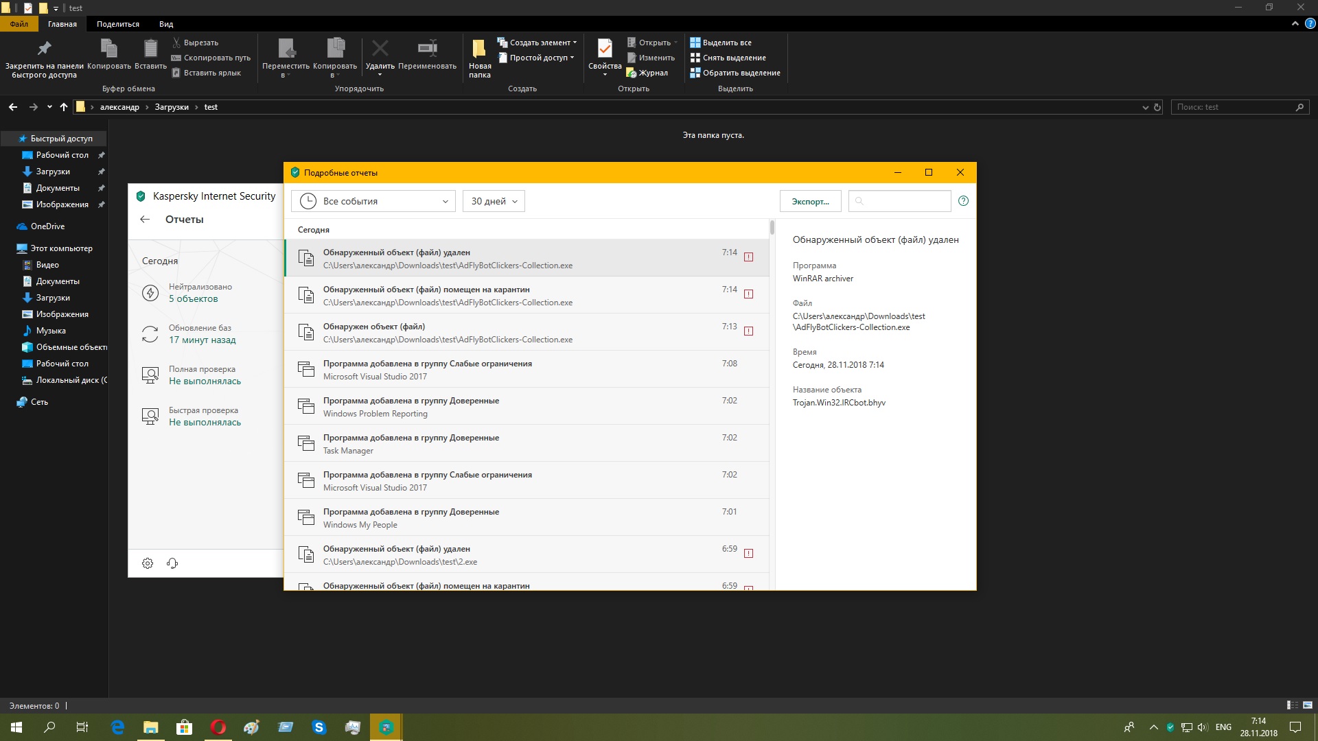This screenshot has height=741, width=1318.
Task: Open the 5 объектов neutralized link
Action: (x=194, y=299)
